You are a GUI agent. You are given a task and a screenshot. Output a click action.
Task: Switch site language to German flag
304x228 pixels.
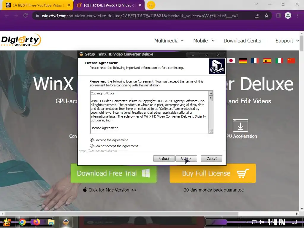click(243, 61)
